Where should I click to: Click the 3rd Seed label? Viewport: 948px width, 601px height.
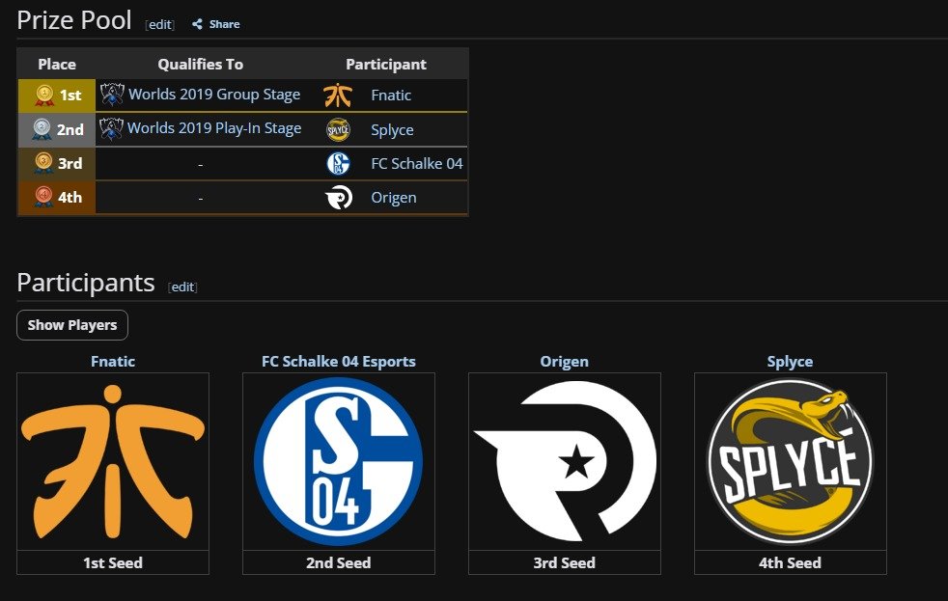(x=564, y=563)
